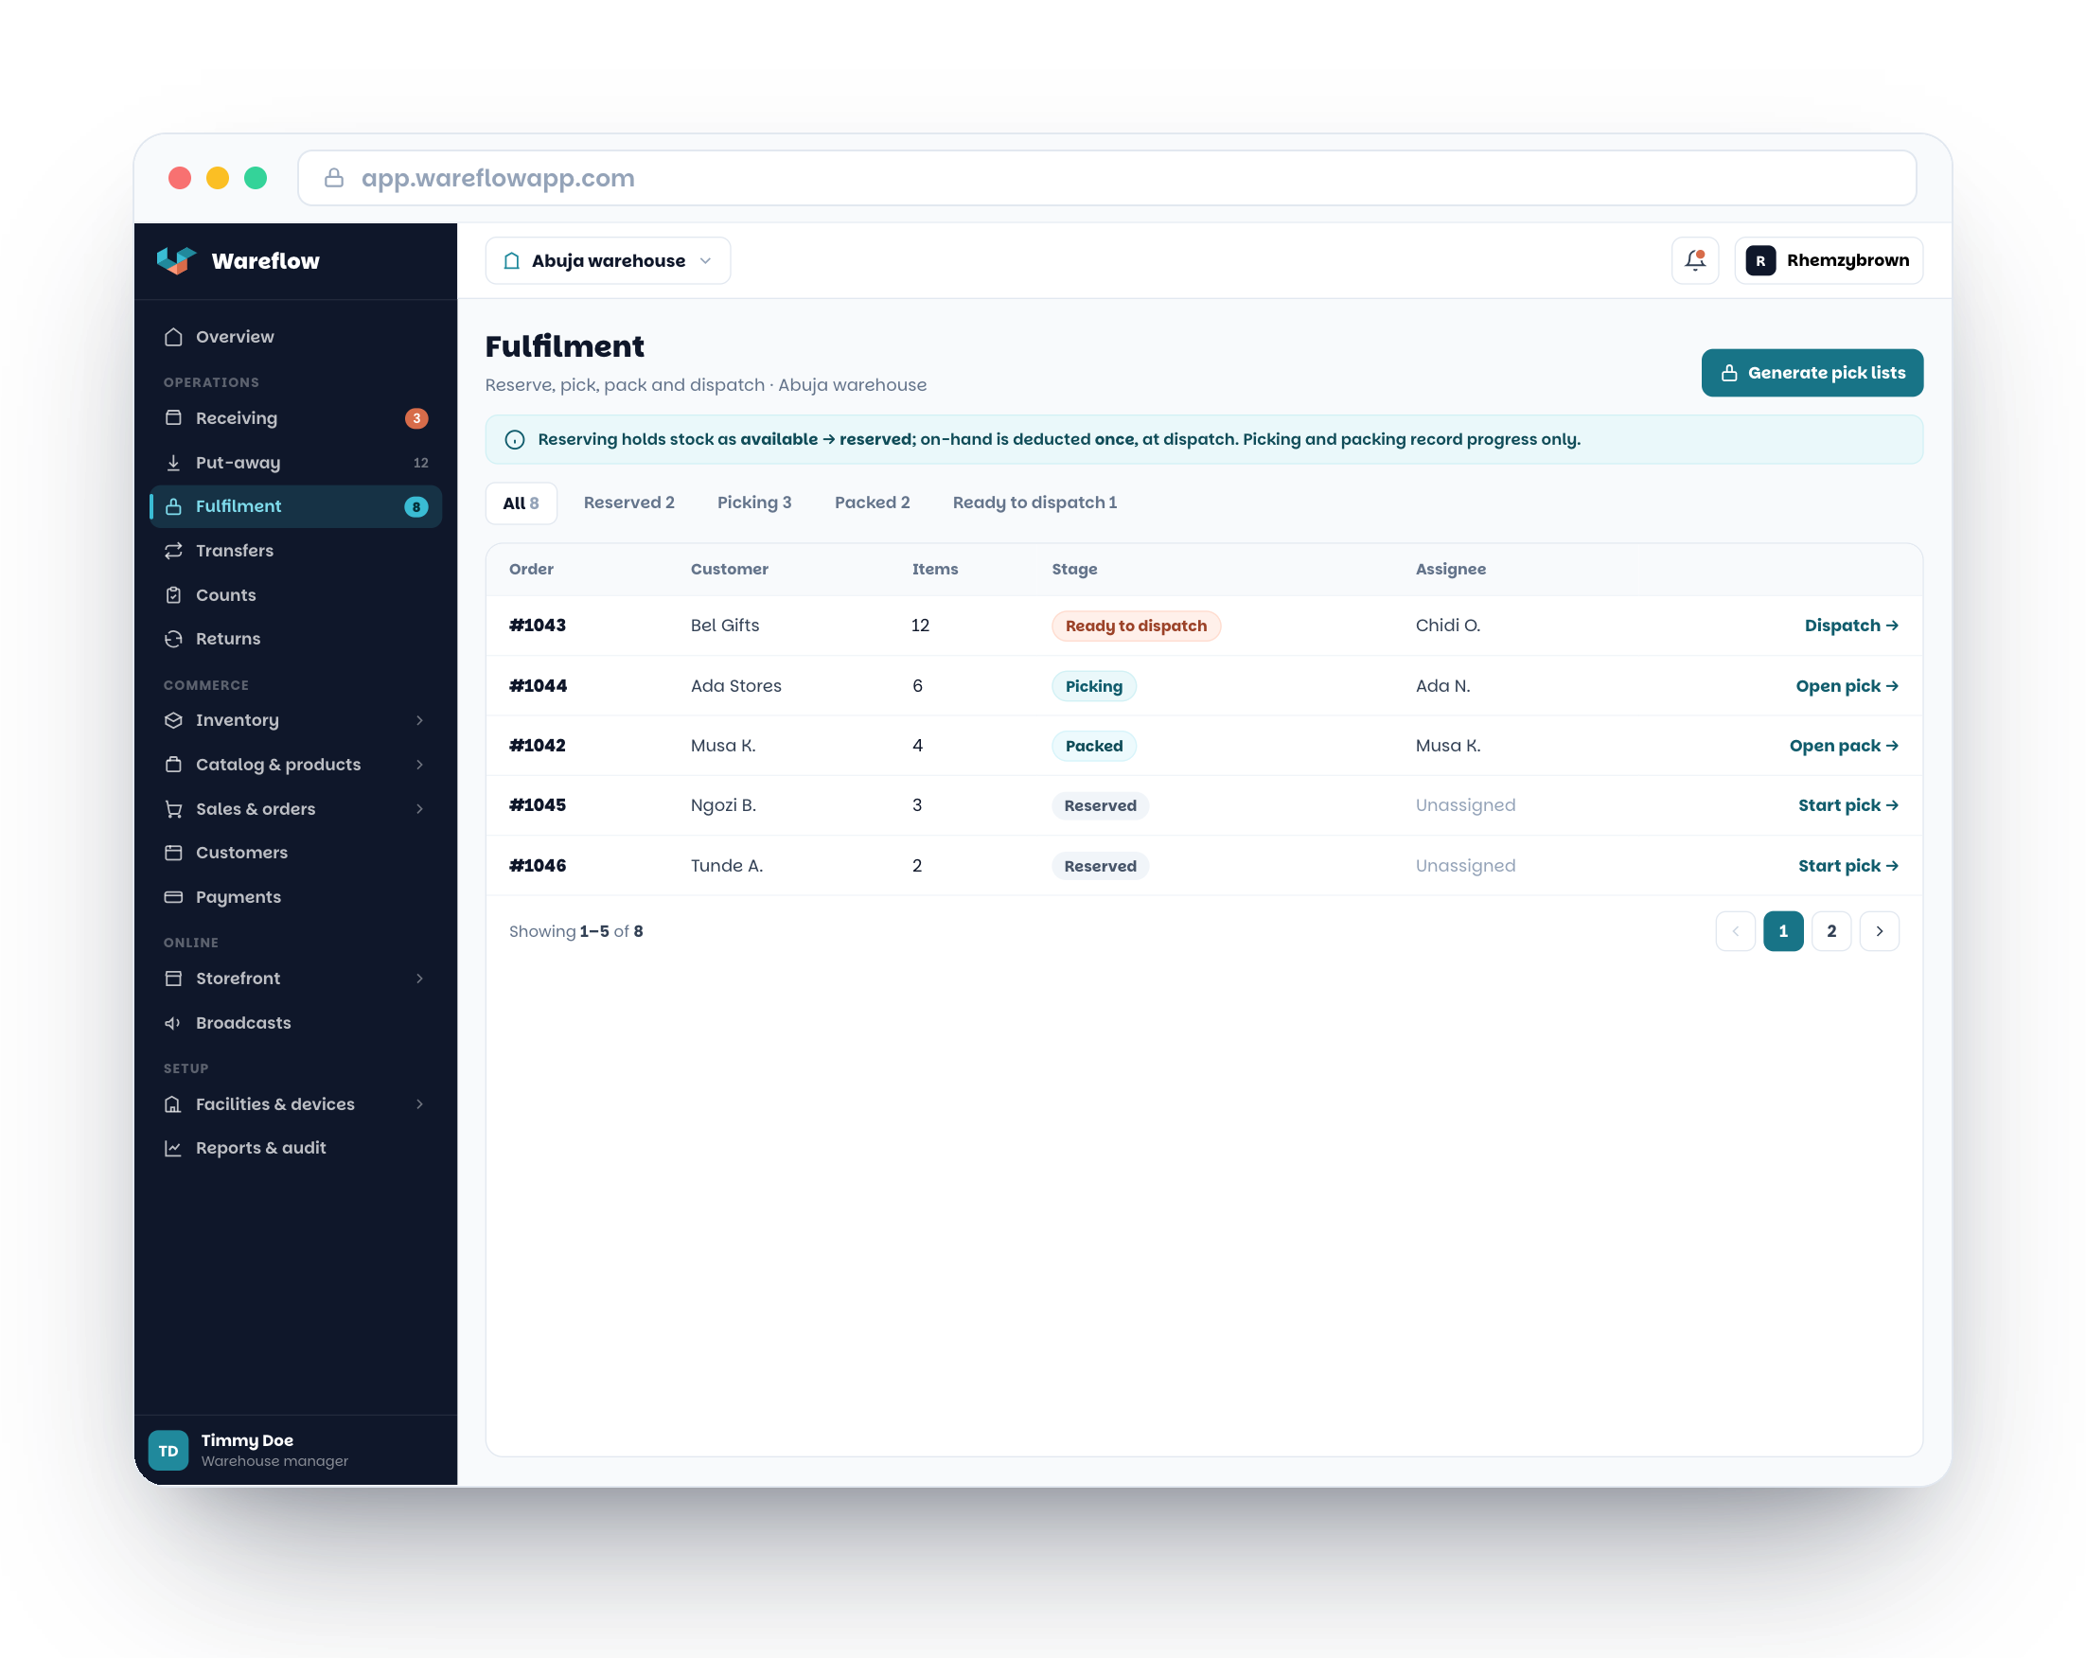The height and width of the screenshot is (1658, 2086).
Task: Click Start pick for order #1046
Action: (1847, 866)
